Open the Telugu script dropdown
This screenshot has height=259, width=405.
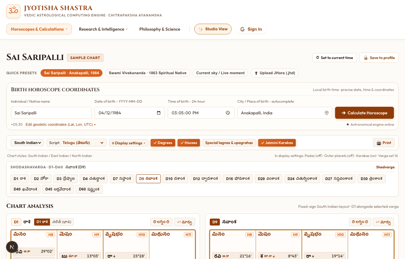[x=77, y=143]
